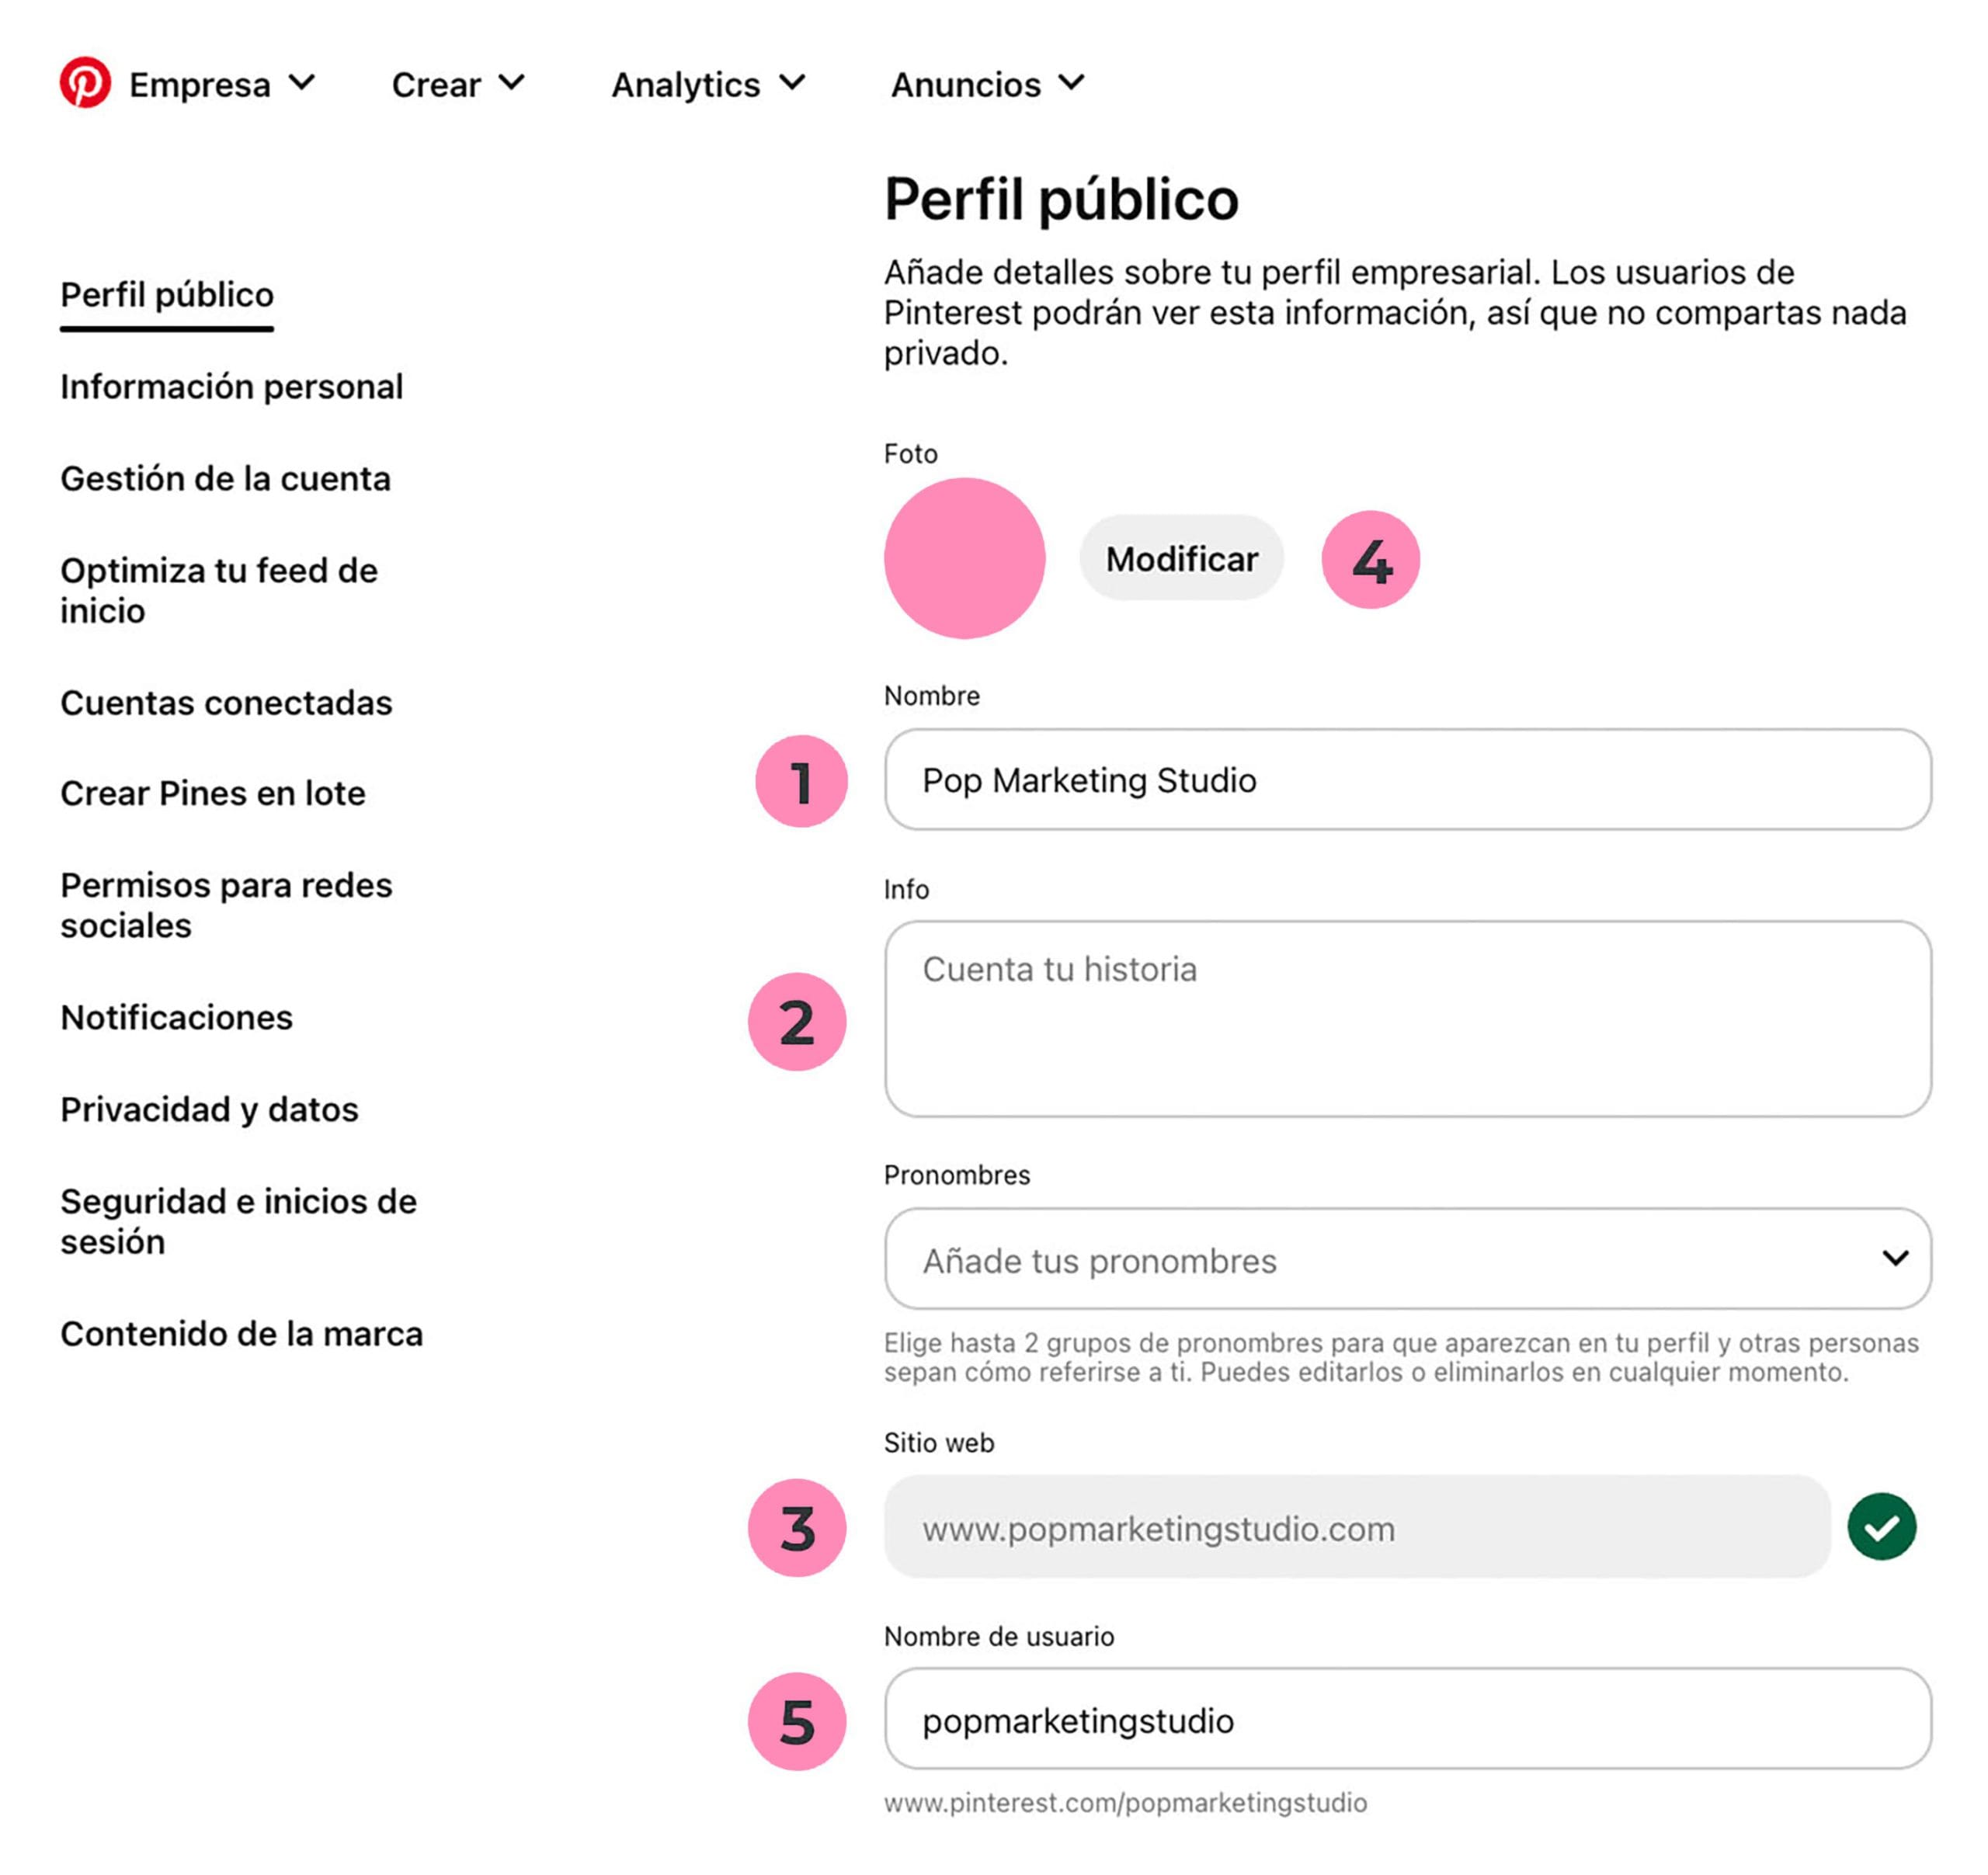Open the Añade tus pronombres selector
1988x1875 pixels.
(x=1407, y=1259)
